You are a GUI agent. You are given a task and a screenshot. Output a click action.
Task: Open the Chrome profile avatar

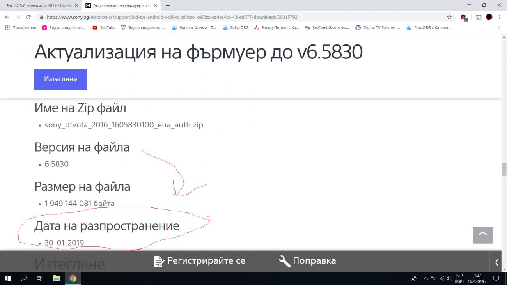point(489,17)
